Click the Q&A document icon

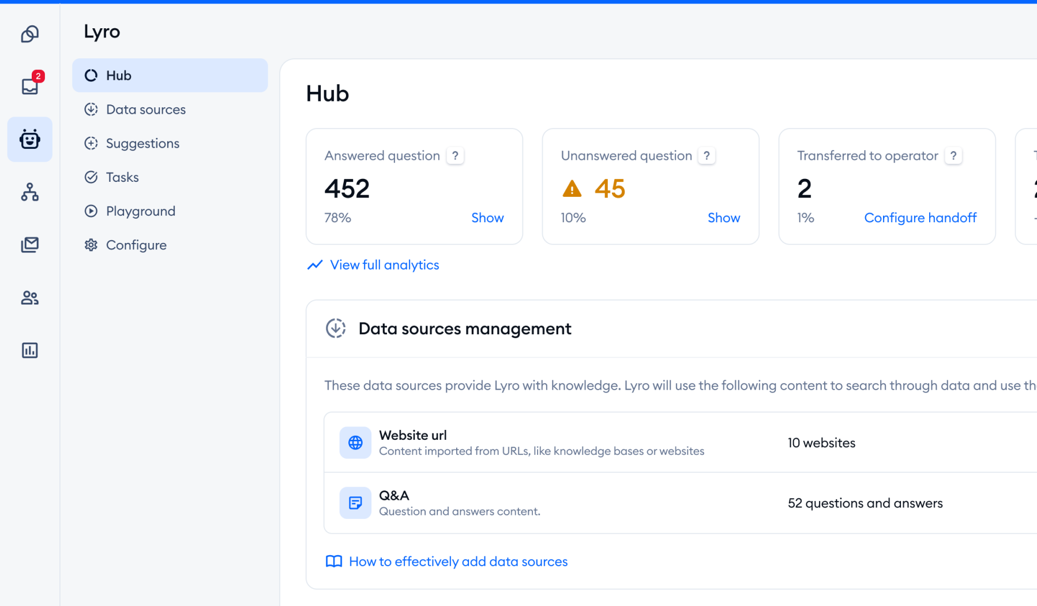click(x=355, y=503)
